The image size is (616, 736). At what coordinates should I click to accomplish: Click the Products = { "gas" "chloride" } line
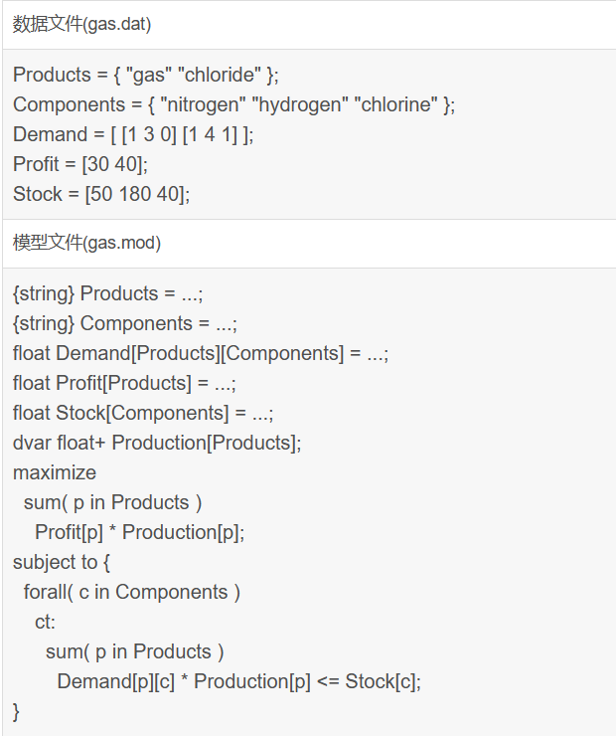coord(146,76)
